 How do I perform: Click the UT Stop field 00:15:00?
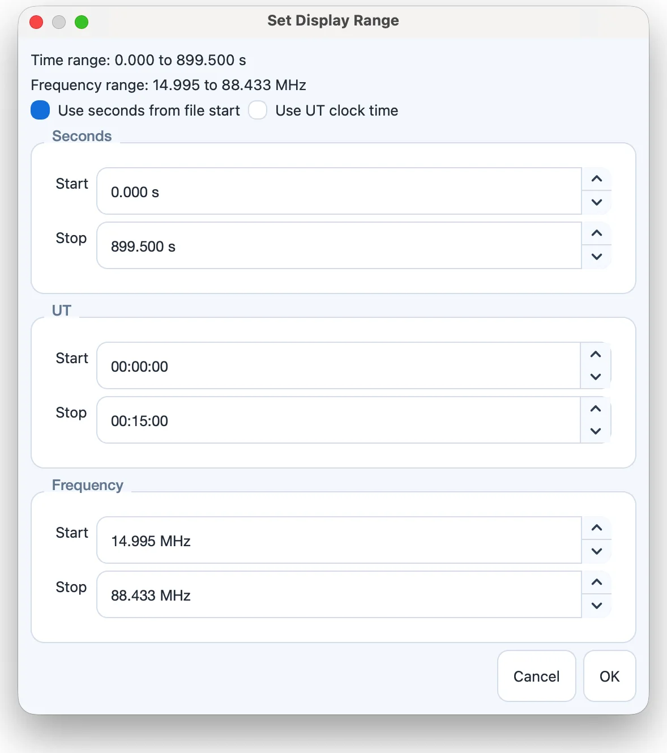(x=339, y=420)
